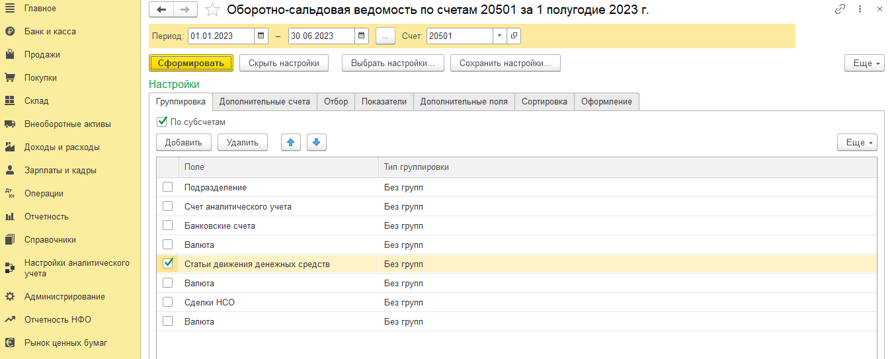Expand the Счет account dropdown list
The image size is (896, 359).
pos(499,36)
